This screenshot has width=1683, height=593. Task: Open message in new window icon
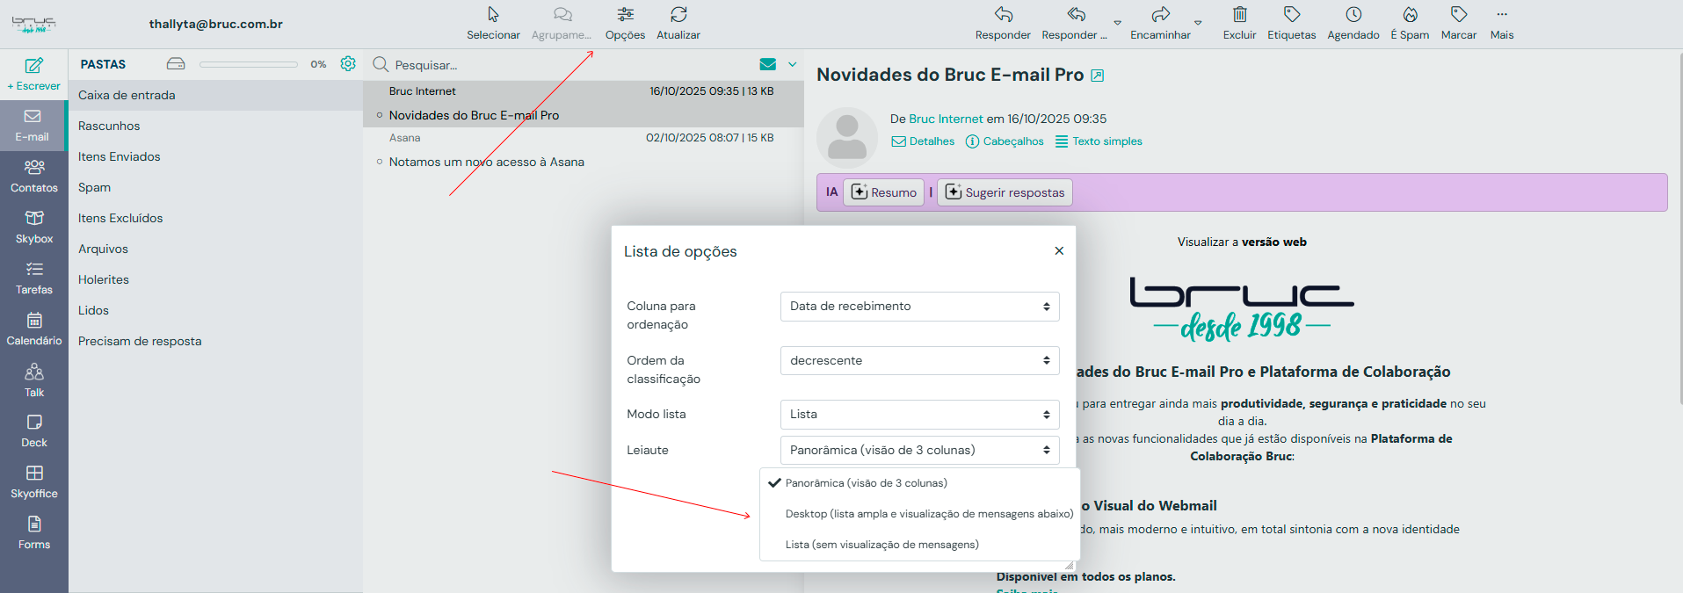(x=1097, y=76)
